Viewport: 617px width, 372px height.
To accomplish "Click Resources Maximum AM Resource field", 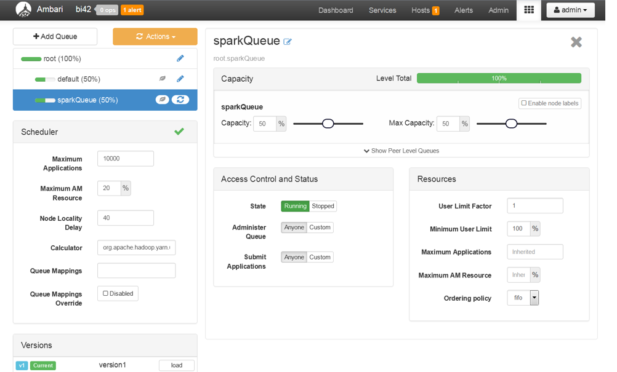I will 518,275.
